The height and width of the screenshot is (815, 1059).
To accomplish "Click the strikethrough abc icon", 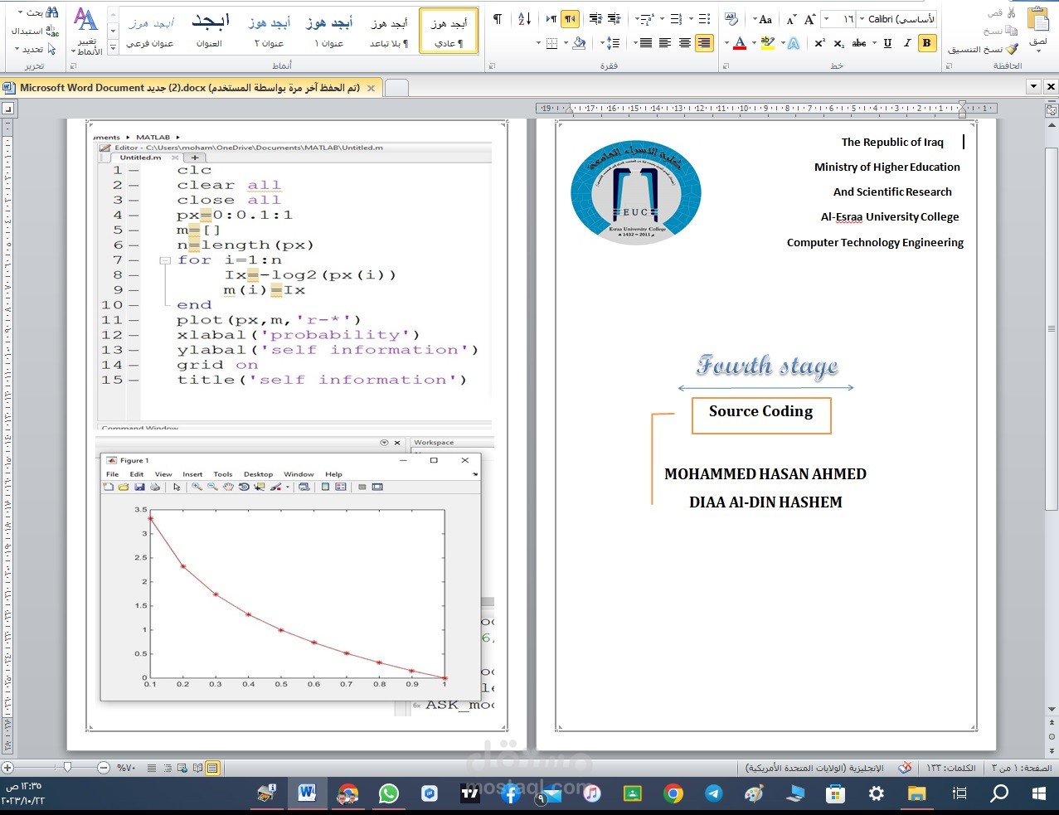I will pyautogui.click(x=860, y=43).
